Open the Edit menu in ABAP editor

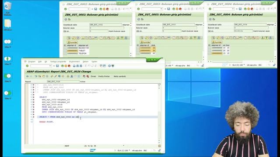click(x=40, y=61)
